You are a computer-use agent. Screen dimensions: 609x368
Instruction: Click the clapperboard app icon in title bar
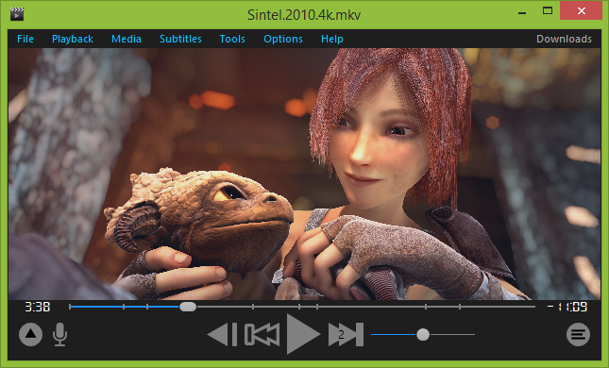tap(17, 13)
